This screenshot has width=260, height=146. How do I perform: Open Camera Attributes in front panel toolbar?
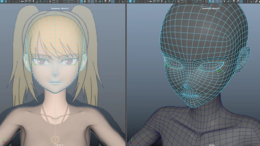pos(30,1)
